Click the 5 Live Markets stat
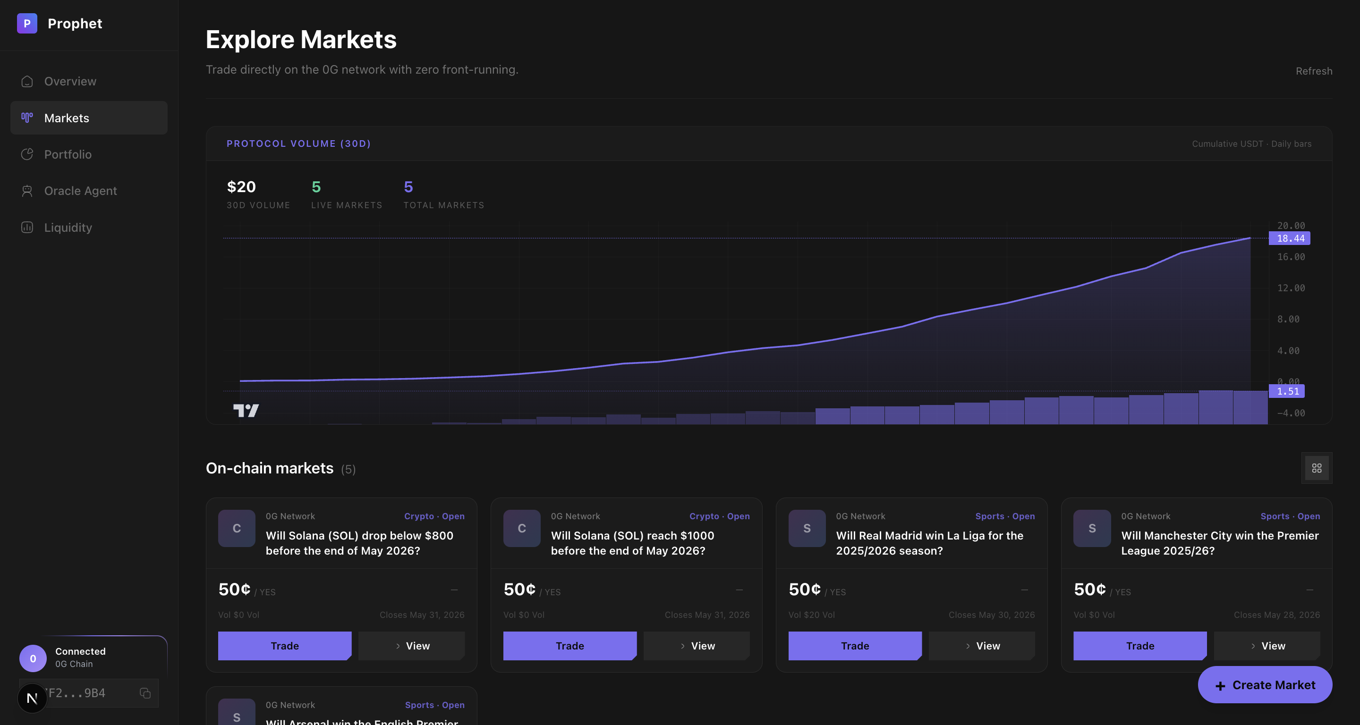Screen dimensions: 1360x725 pos(346,194)
